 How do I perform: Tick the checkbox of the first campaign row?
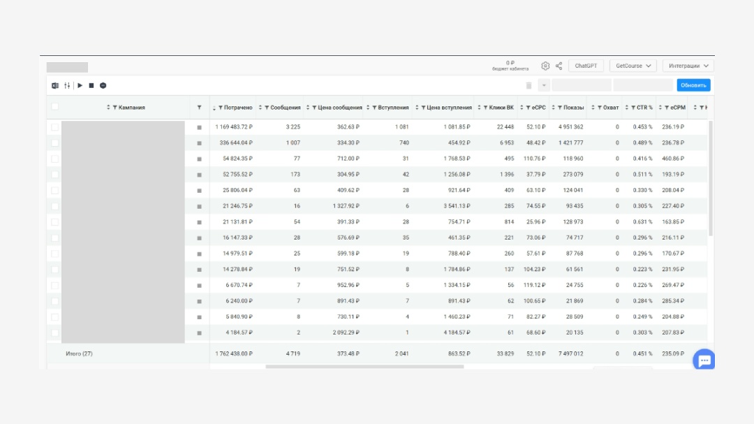click(x=55, y=127)
